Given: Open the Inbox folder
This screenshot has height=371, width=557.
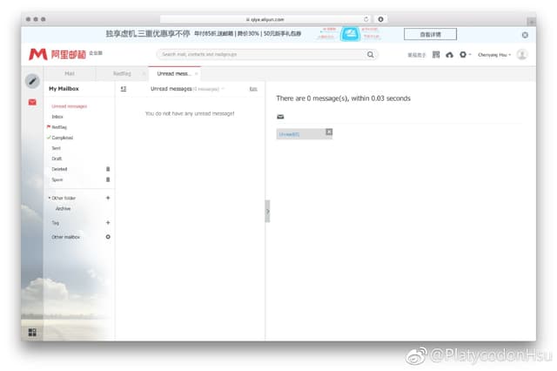Looking at the screenshot, I should coord(57,116).
